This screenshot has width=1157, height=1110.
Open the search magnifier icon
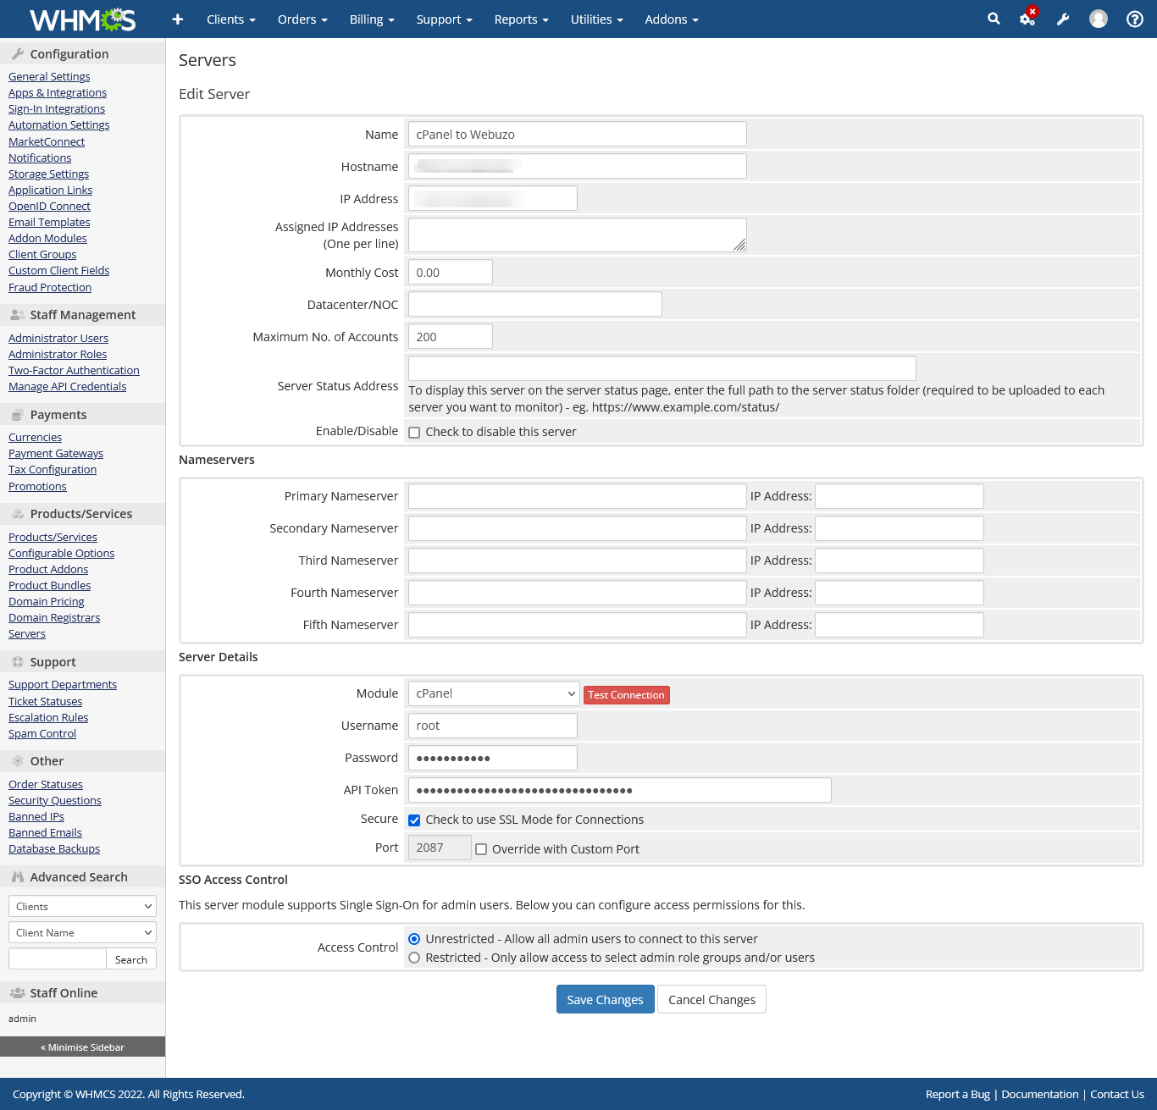tap(994, 19)
